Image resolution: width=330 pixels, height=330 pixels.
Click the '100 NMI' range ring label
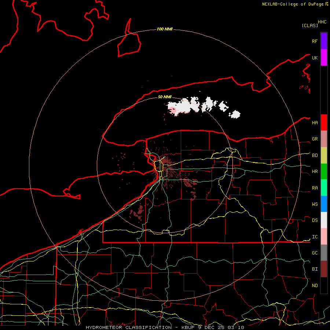(165, 29)
